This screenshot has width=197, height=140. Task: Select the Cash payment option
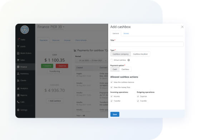click(115, 69)
